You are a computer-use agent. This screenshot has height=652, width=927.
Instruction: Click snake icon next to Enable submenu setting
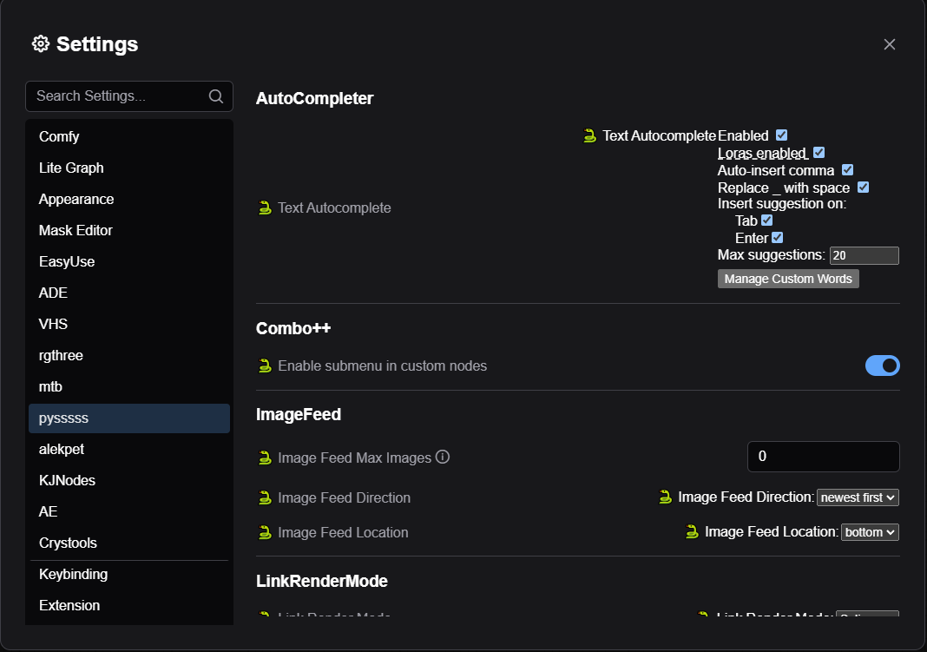click(266, 366)
